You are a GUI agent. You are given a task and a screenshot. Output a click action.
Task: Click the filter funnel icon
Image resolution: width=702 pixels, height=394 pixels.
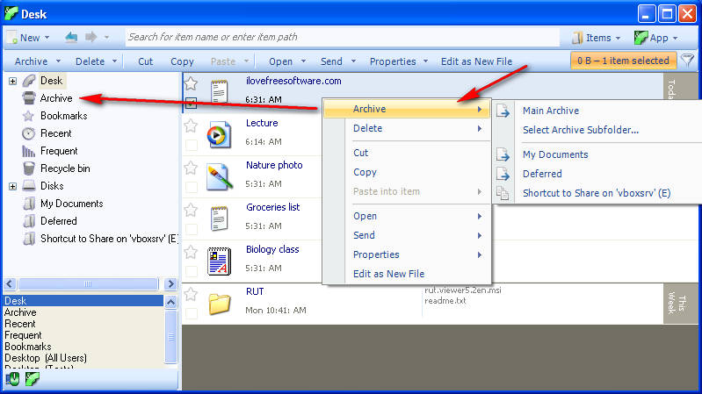coord(688,61)
